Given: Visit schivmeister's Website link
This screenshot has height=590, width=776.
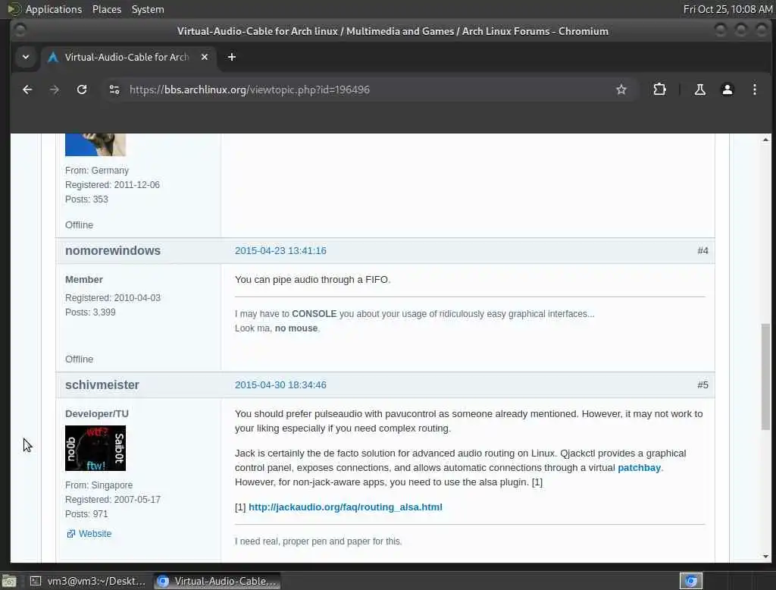Looking at the screenshot, I should point(95,534).
